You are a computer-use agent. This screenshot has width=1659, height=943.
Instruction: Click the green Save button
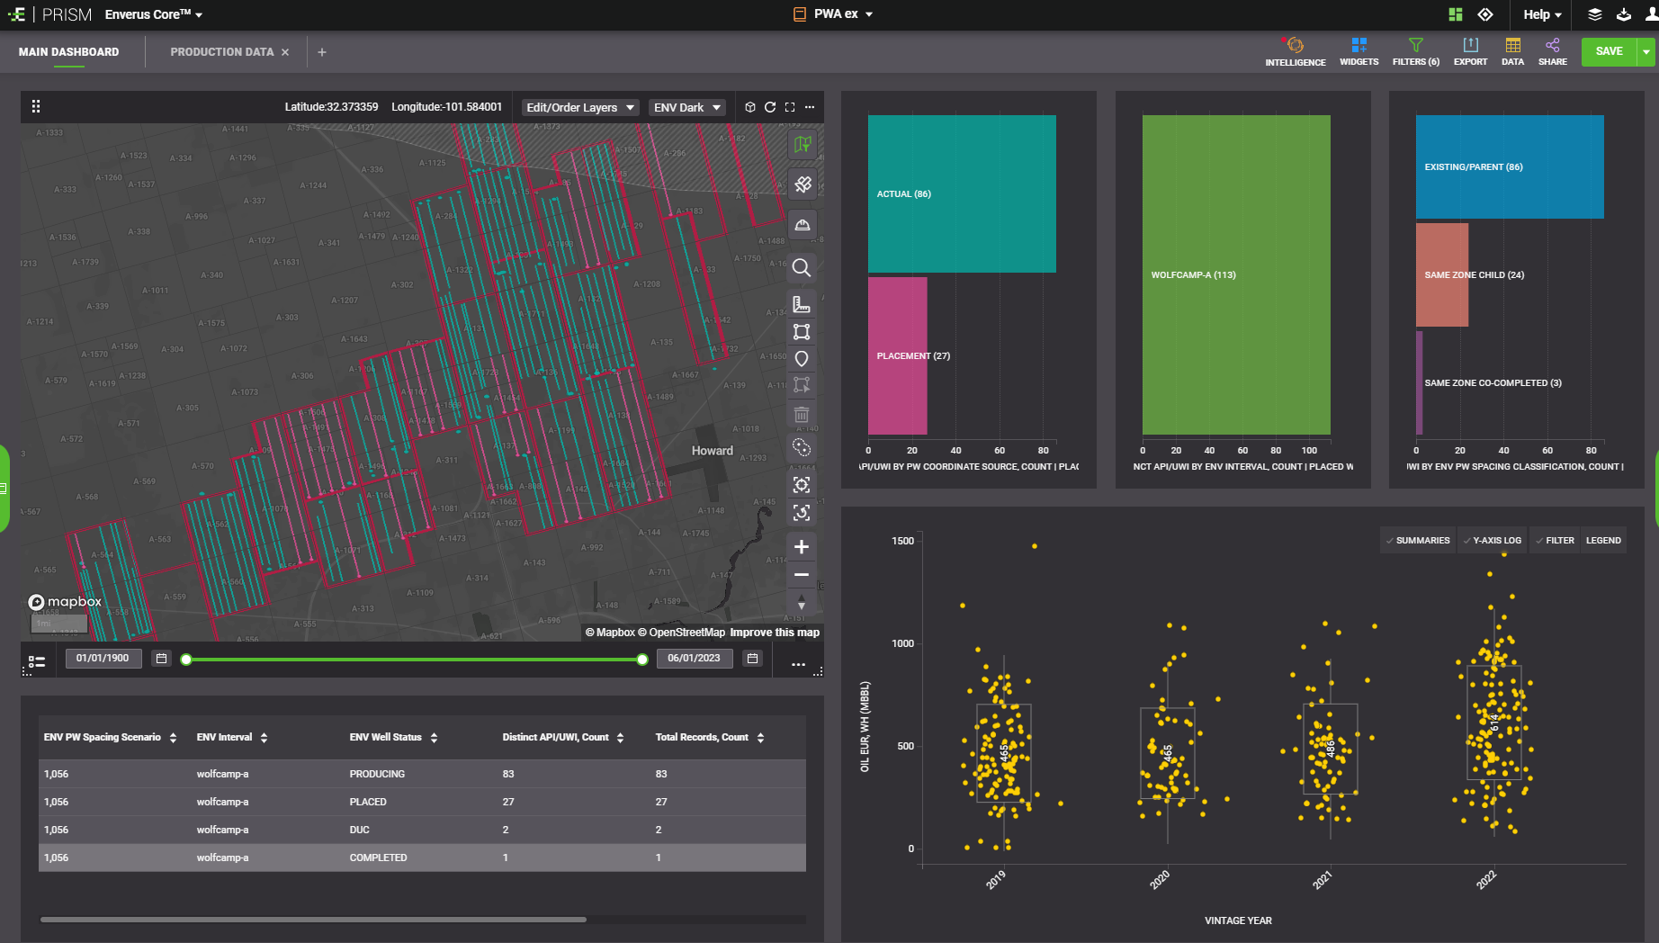coord(1609,51)
